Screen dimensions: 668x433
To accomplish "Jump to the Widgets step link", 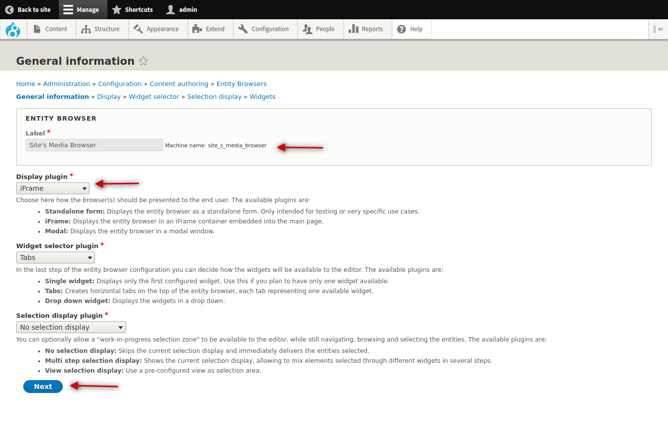I will click(262, 97).
